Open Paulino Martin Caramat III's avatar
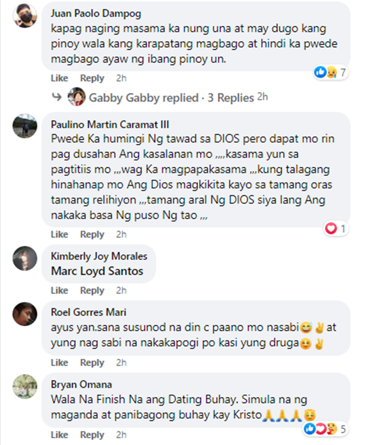The width and height of the screenshot is (372, 445). (25, 126)
